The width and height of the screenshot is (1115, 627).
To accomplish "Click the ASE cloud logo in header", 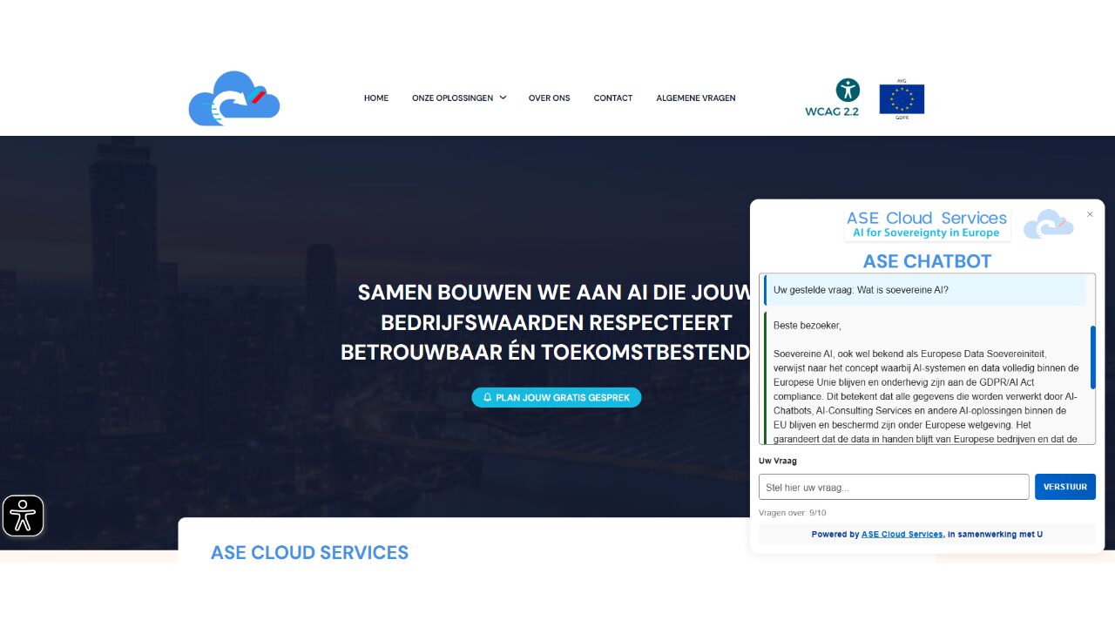I will 233,98.
